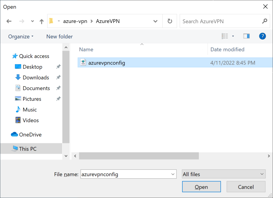Click the forward navigation arrow
273x198 pixels.
(22, 21)
